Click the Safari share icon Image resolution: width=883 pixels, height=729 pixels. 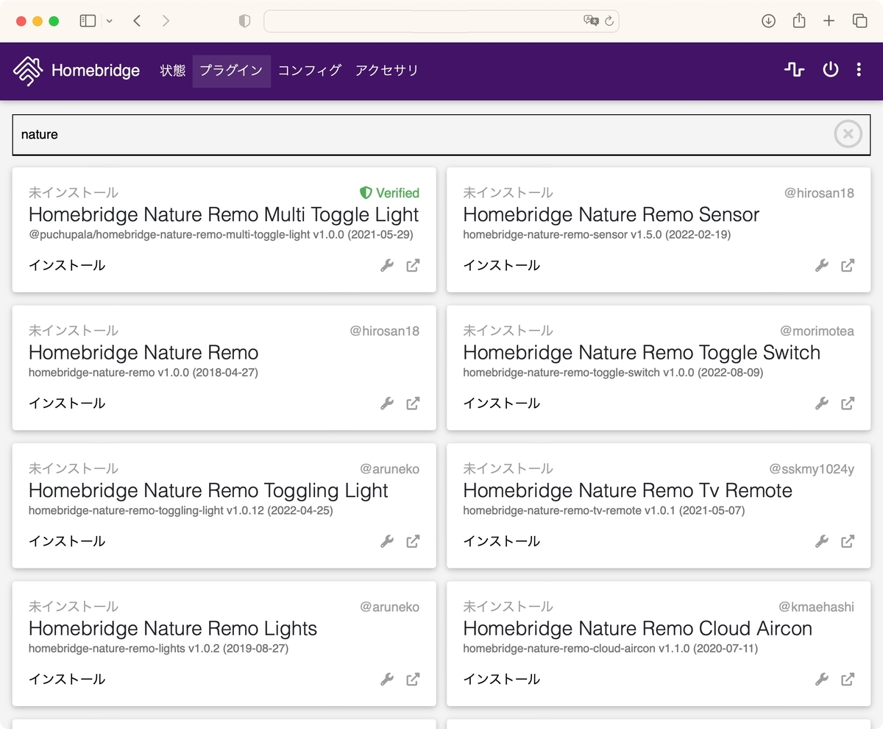pyautogui.click(x=799, y=21)
